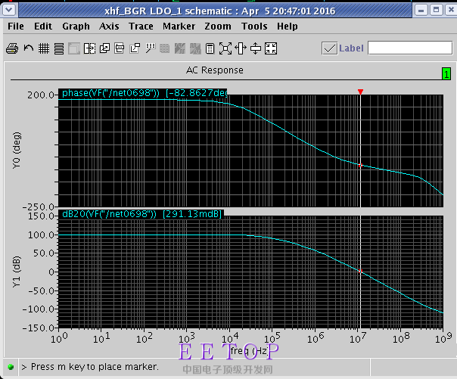
Task: Click the overlapping windows copy icon
Action: tap(104, 48)
